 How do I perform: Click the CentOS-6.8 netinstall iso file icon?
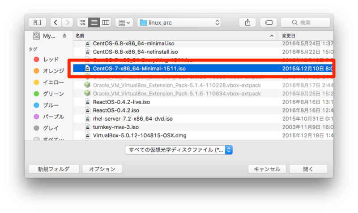(88, 52)
